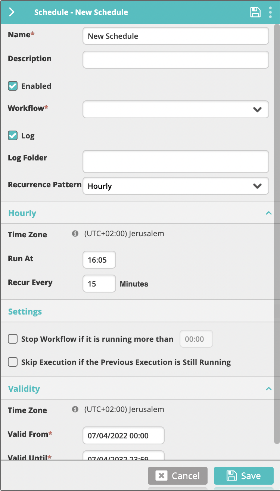Click the Run At time field
The height and width of the screenshot is (491, 280).
99,260
